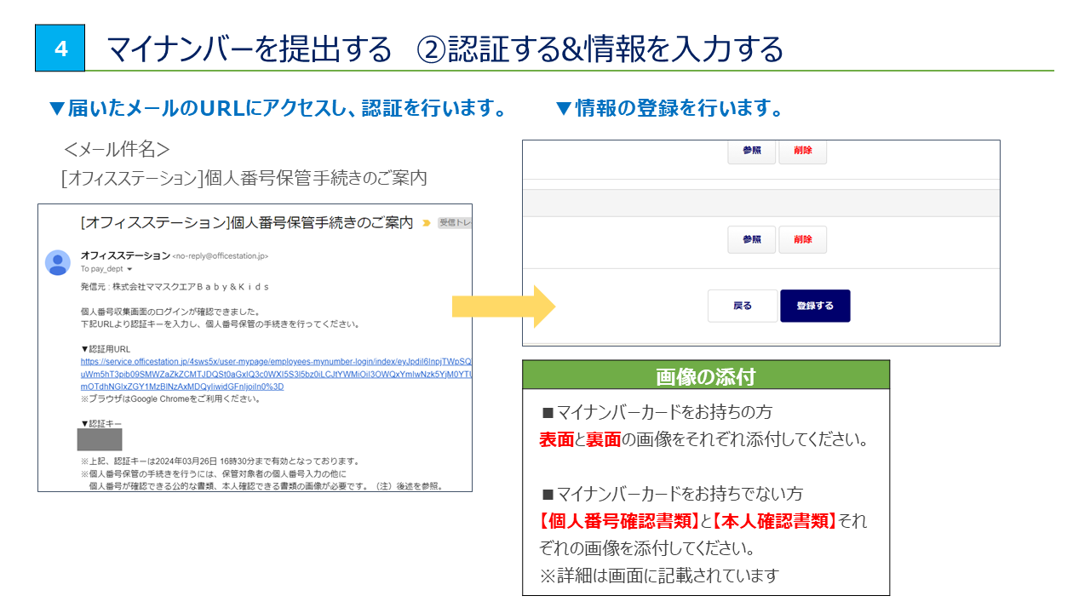The image size is (1090, 613).
Task: Click the yellow importance marker beside email subject
Action: tap(427, 223)
